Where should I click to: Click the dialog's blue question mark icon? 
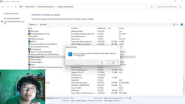click(x=70, y=54)
